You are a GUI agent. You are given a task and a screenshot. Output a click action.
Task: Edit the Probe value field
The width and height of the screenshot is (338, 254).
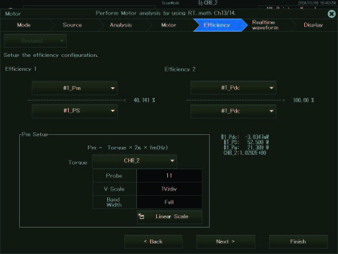(169, 176)
